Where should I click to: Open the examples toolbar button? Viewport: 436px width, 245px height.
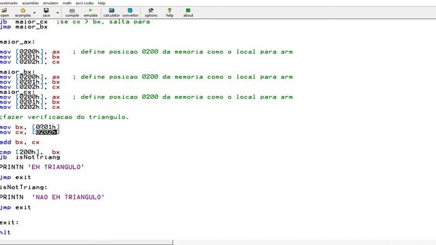[x=23, y=12]
